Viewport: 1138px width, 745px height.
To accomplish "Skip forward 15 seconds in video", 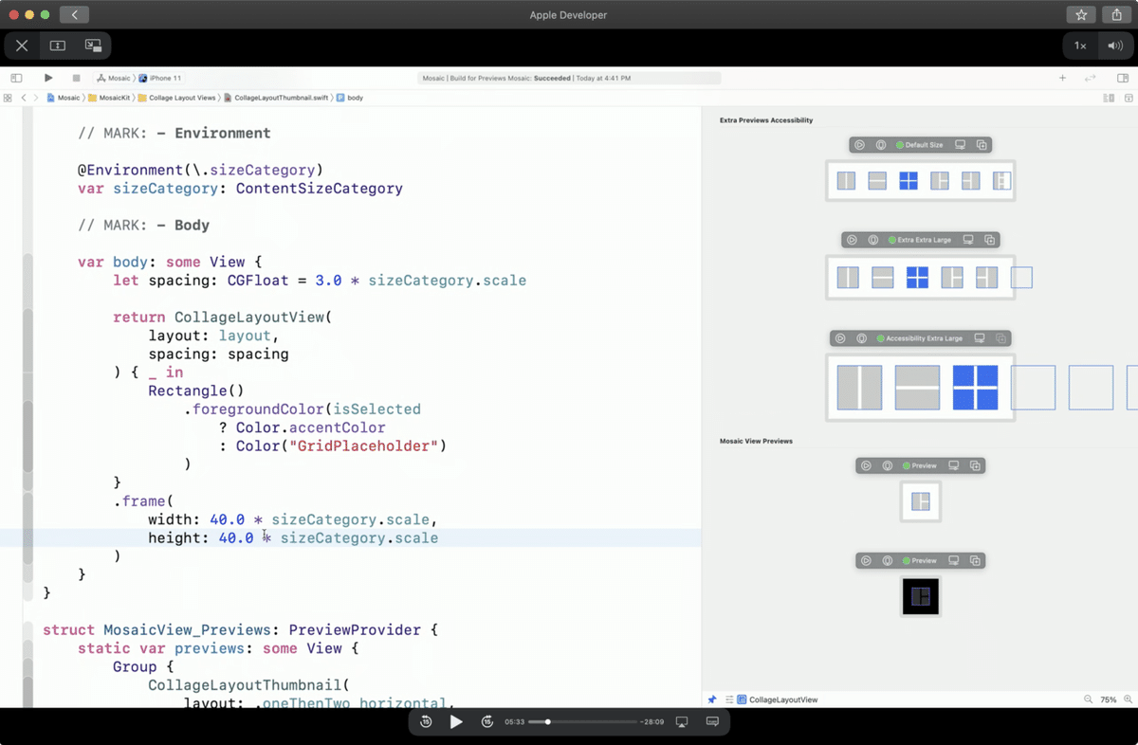I will tap(486, 721).
